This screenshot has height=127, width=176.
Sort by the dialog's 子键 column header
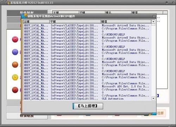[x=75, y=22]
